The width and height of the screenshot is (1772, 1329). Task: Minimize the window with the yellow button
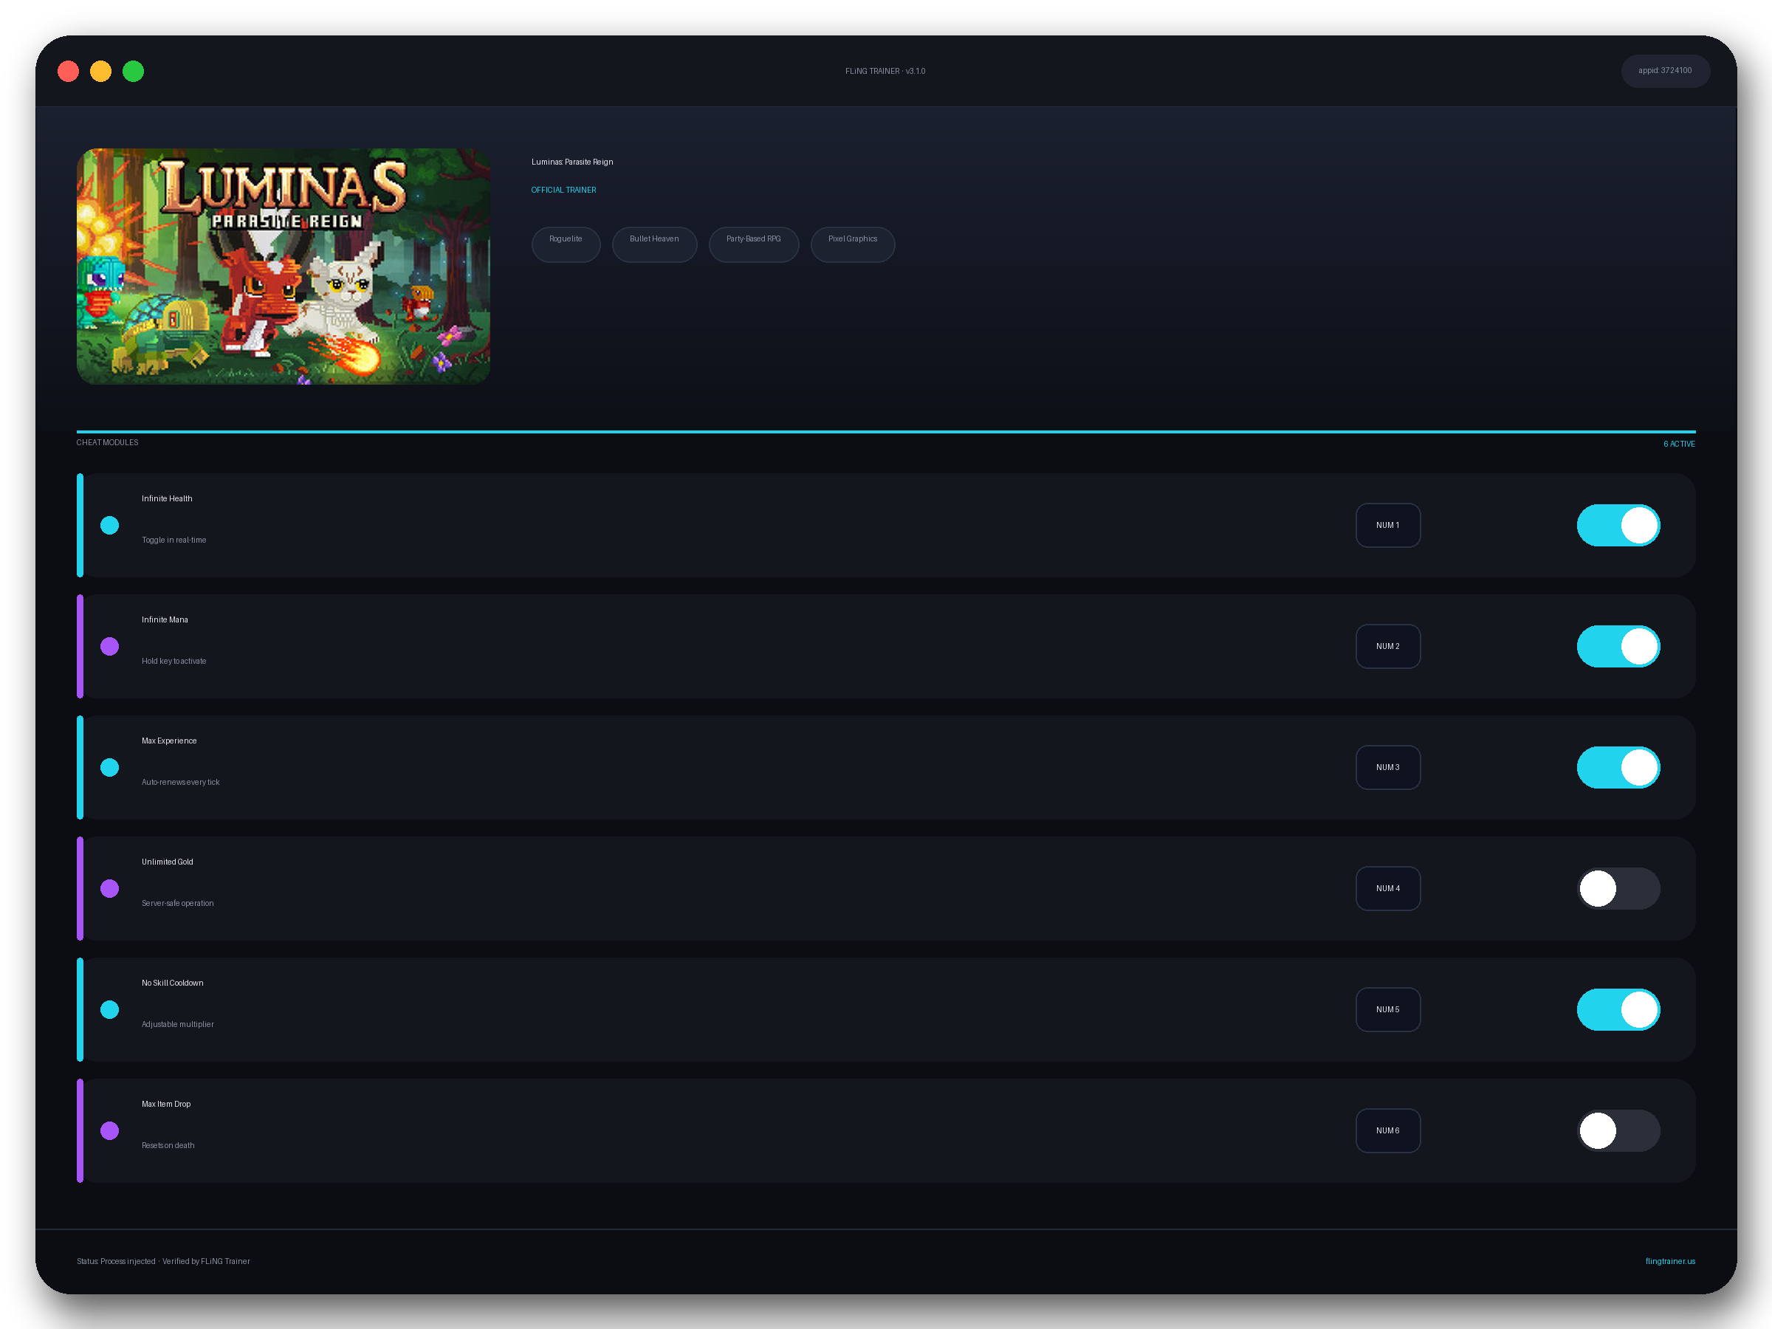[101, 72]
